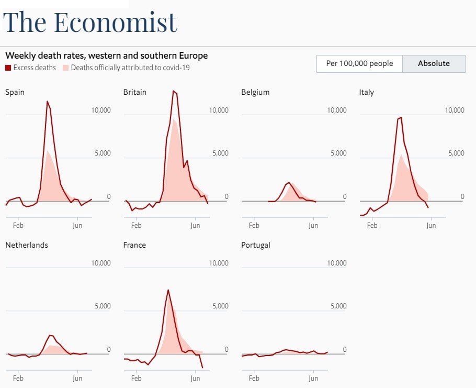Screen dimensions: 476x388
Task: Switch to Per 100,000 people view
Action: pos(359,63)
